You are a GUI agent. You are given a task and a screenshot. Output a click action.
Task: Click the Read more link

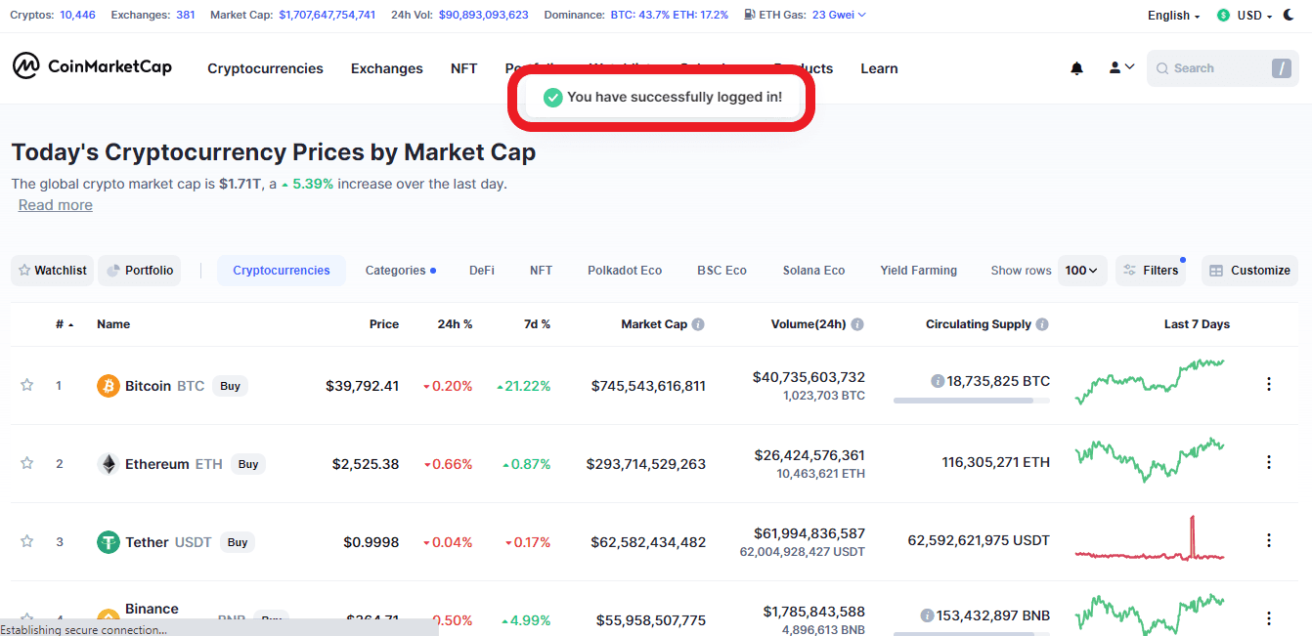(x=56, y=205)
